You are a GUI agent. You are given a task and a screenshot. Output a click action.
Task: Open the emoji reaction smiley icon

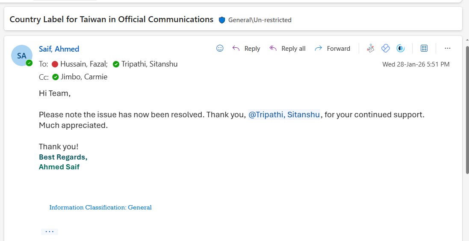coord(220,48)
